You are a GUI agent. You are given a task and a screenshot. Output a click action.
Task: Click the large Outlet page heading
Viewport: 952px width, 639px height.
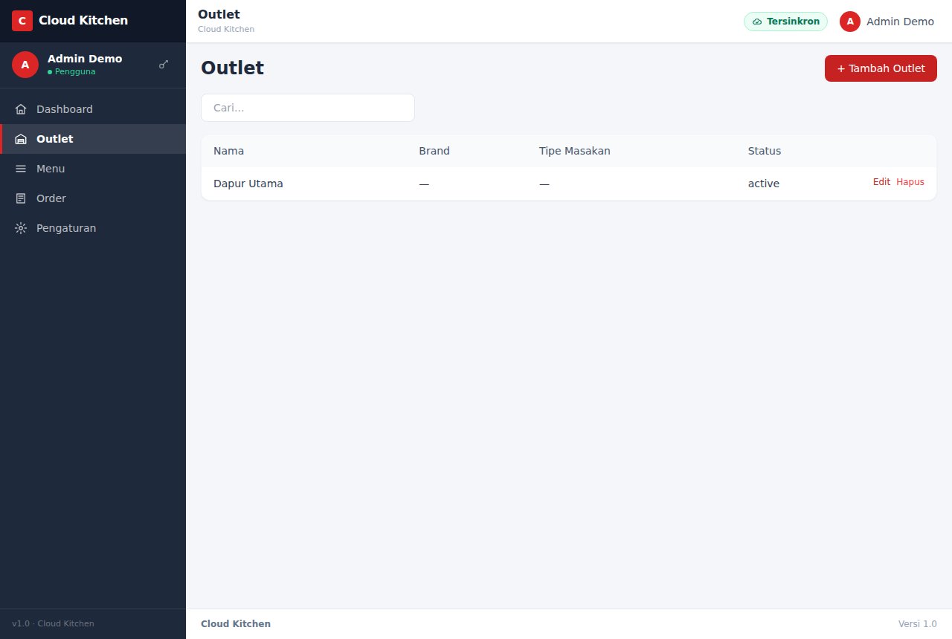[x=232, y=68]
